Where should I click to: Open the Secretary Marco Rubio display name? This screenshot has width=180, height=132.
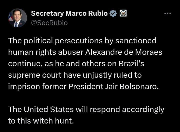click(69, 13)
